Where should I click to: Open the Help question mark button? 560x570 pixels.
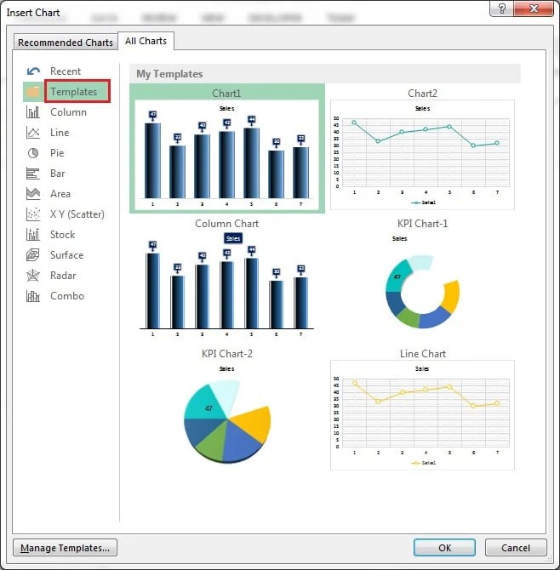point(502,9)
